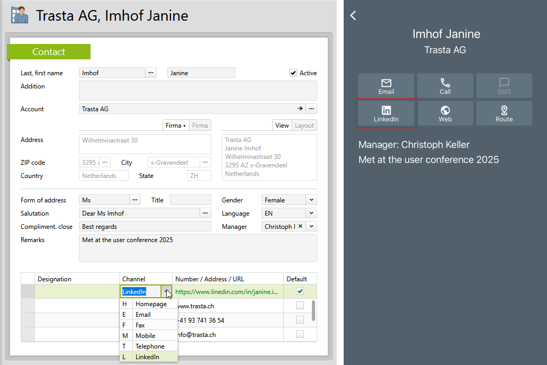547x365 pixels.
Task: Tap the Web globe icon
Action: click(445, 113)
